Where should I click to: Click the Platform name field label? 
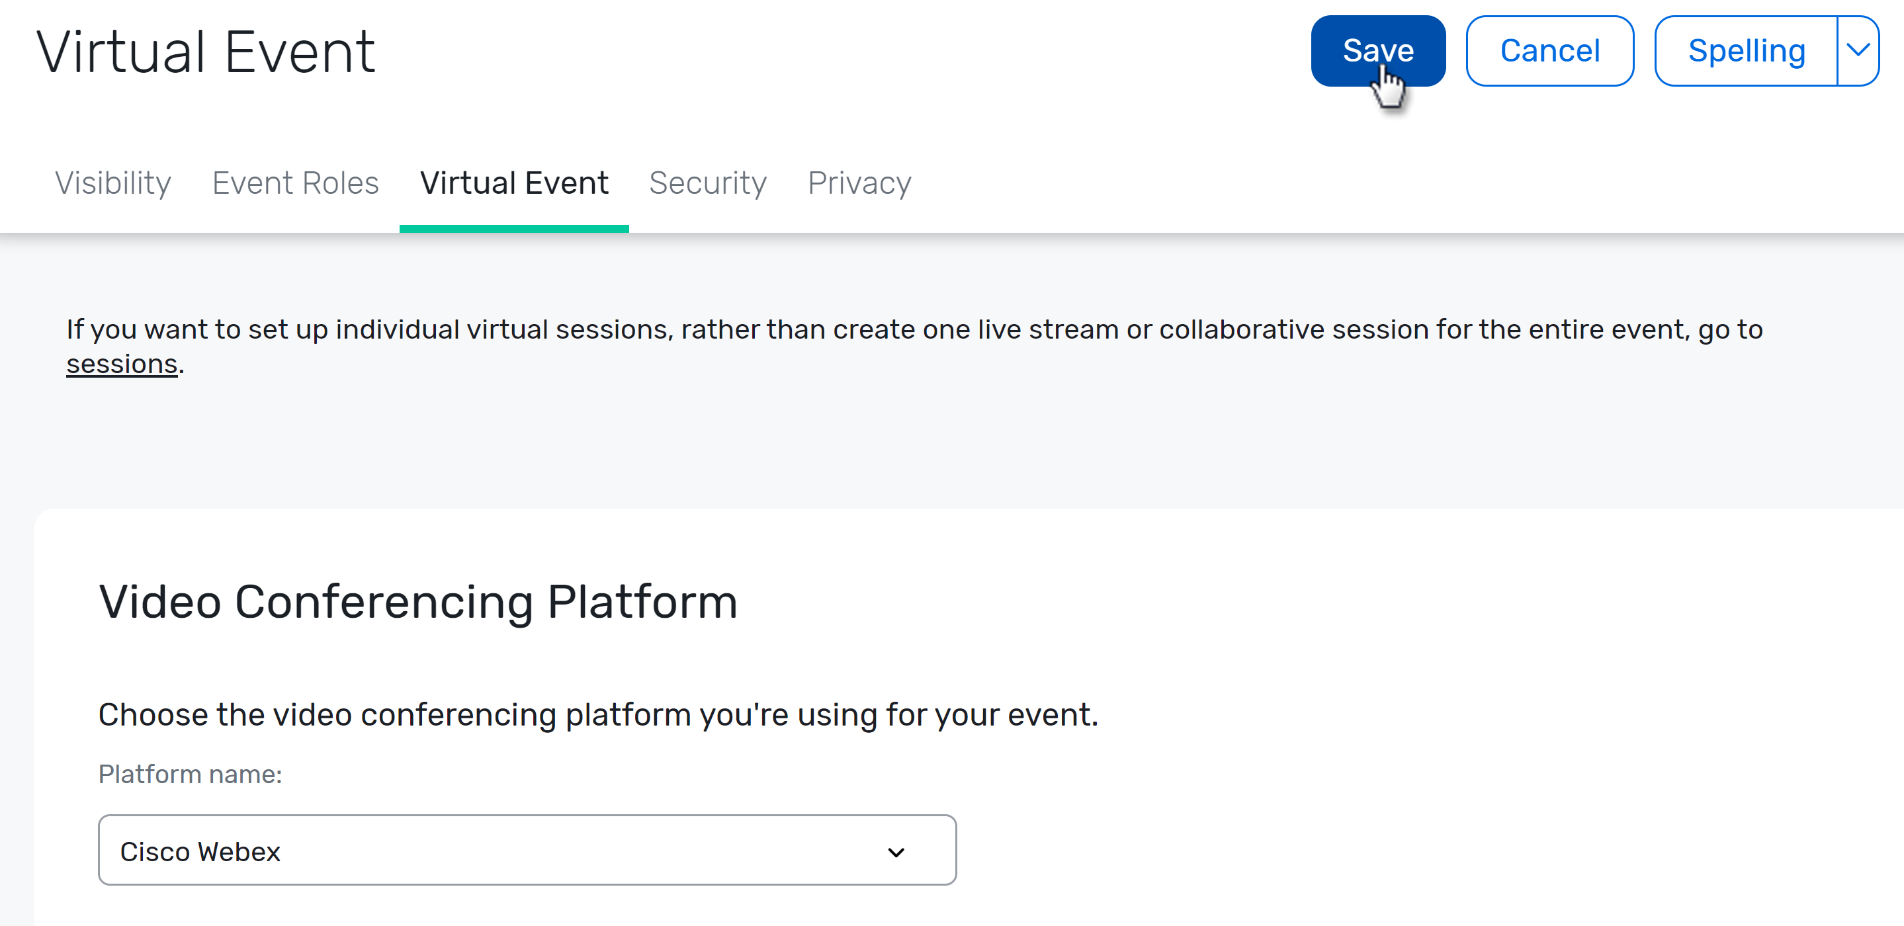190,774
